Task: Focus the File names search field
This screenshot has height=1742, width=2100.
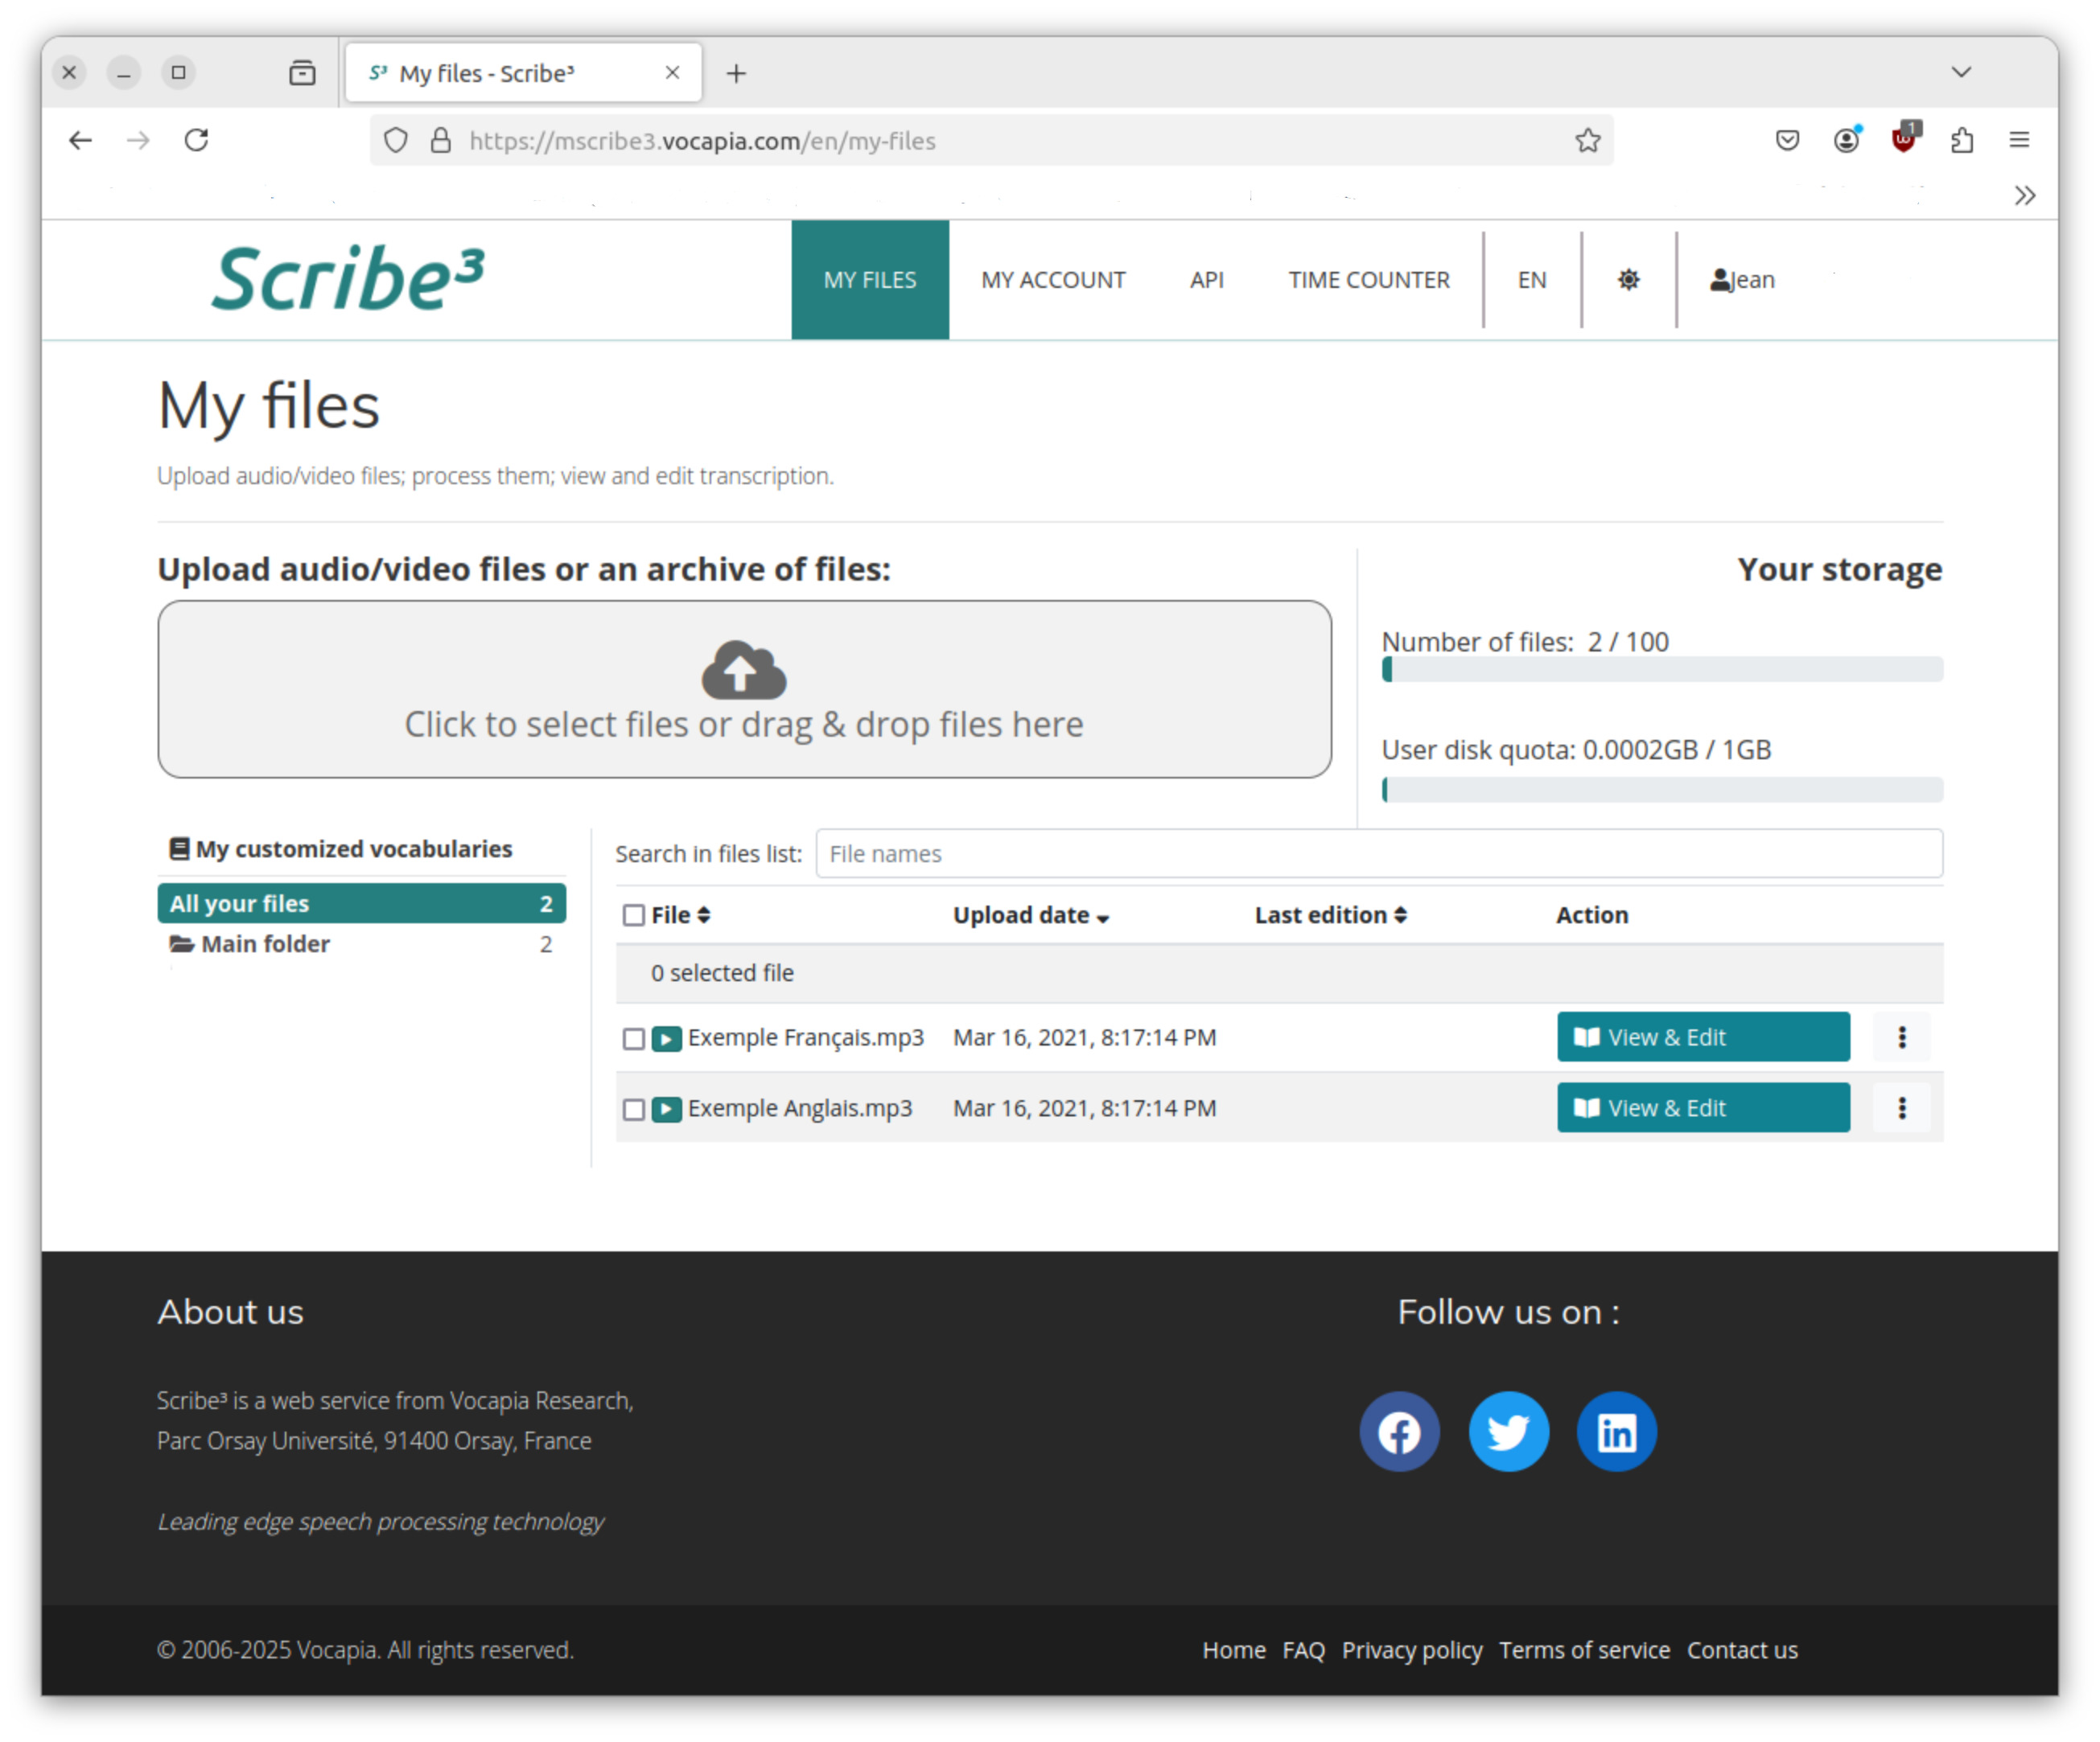Action: pyautogui.click(x=1379, y=854)
